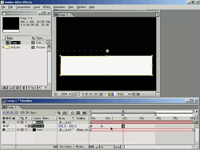Screen dimensions: 200x150
Task: Toggle the frame blending button in Timeline
Action: [78, 113]
